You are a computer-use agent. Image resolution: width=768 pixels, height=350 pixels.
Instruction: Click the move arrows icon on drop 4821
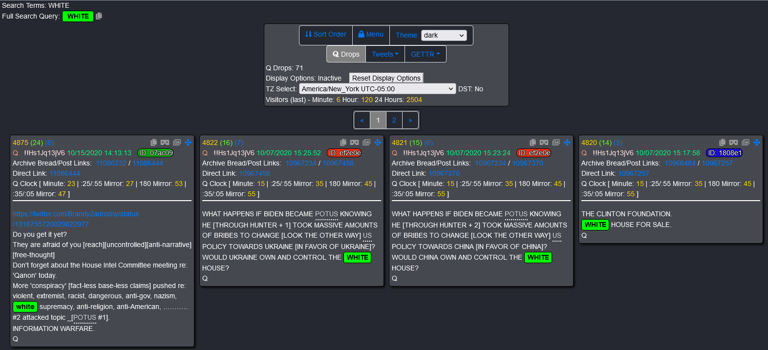click(567, 143)
